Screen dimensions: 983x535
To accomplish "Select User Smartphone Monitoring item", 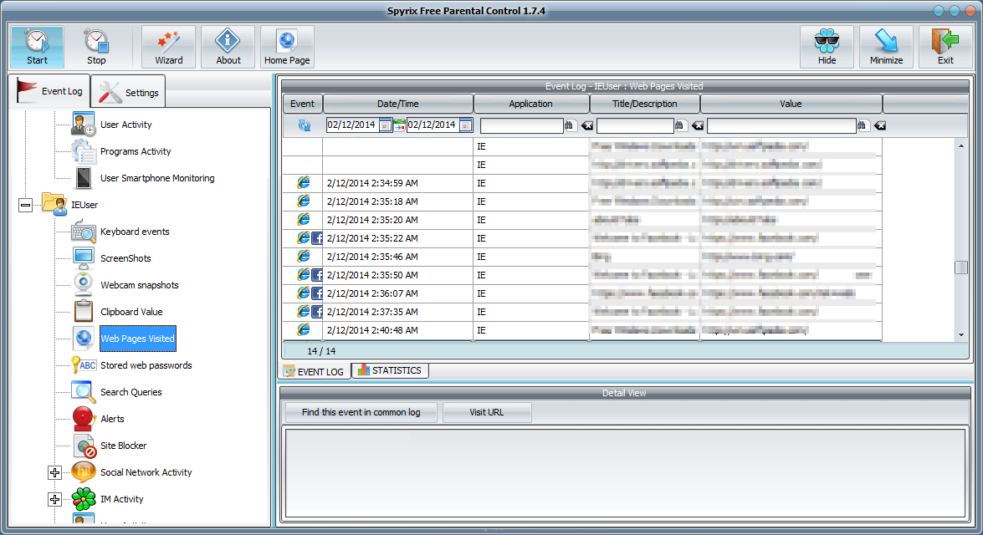I will [x=157, y=178].
